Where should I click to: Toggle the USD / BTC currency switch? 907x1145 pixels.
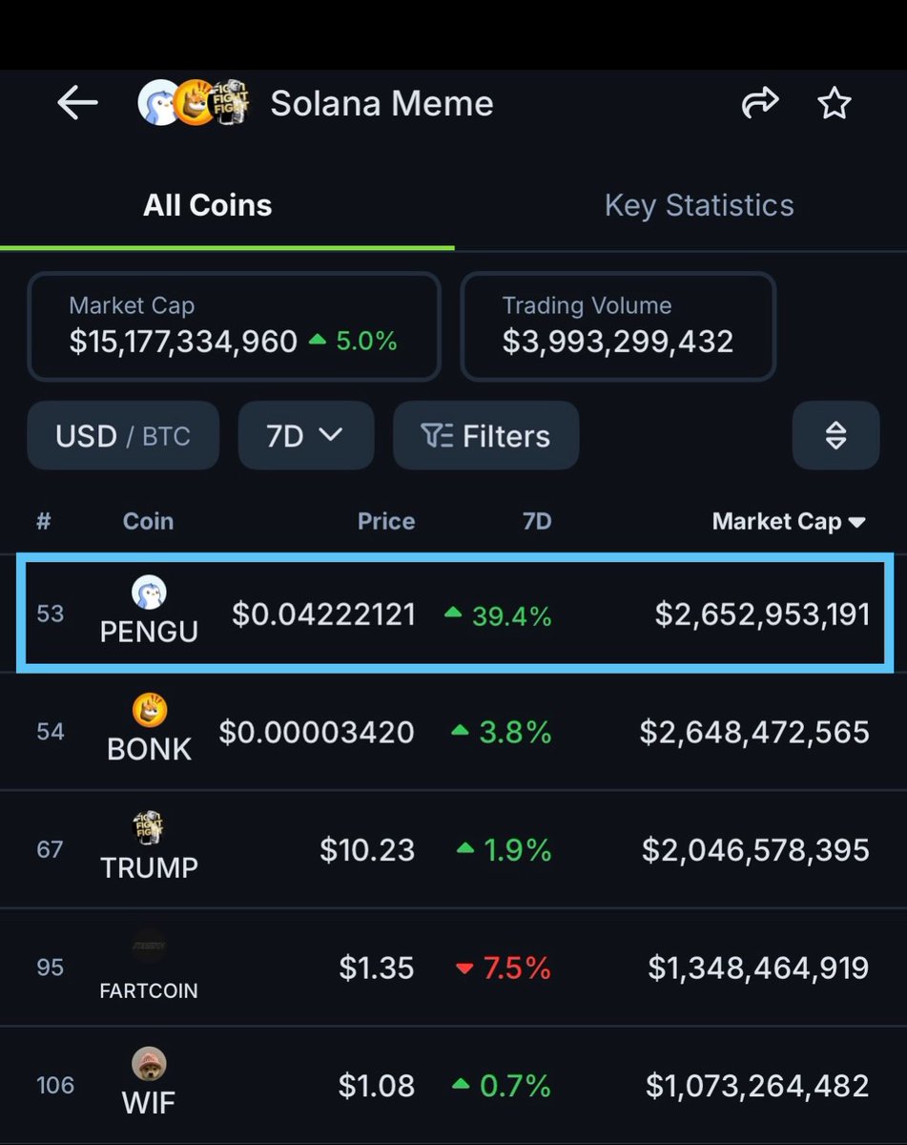coord(123,436)
